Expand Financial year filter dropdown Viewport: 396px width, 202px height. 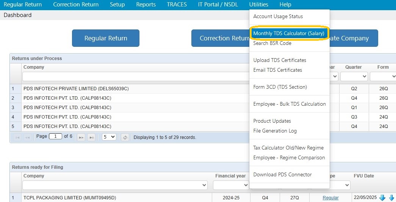pos(231,185)
